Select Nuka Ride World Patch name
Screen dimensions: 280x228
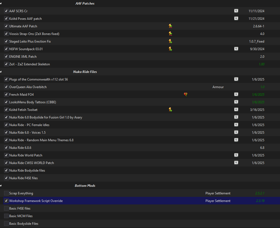coord(26,155)
